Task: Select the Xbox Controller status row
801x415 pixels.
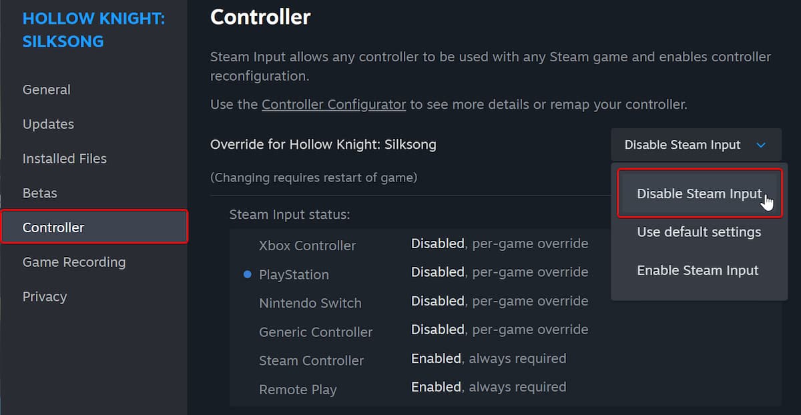Action: coord(308,246)
